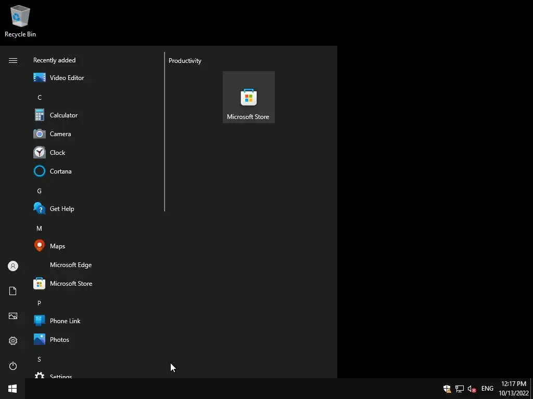Click the muted volume tray icon
Image resolution: width=533 pixels, height=399 pixels.
click(472, 389)
